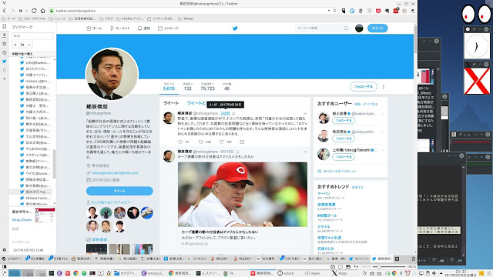Click the Evernote elephant extension icon
The image size is (493, 277).
[387, 11]
